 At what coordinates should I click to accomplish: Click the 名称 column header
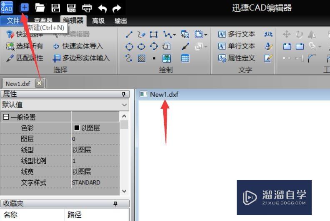coord(10,214)
